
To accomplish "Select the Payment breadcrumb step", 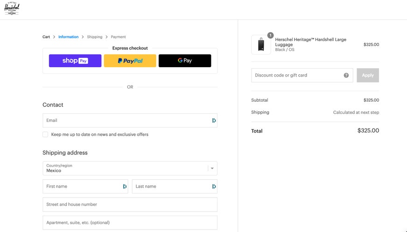I will tap(118, 37).
